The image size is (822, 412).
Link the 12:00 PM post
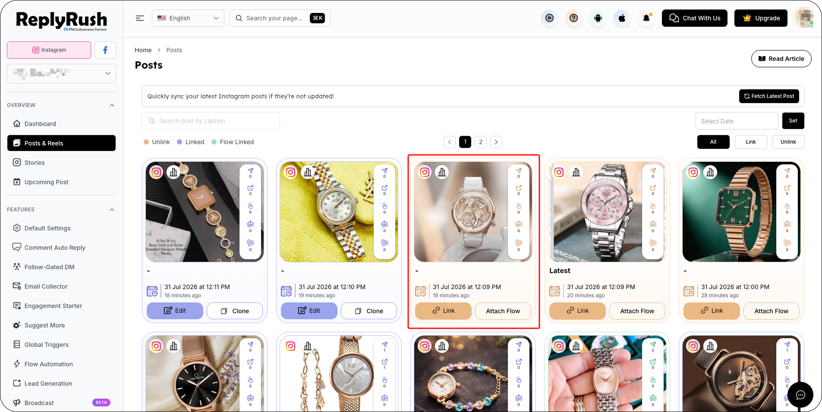[712, 311]
